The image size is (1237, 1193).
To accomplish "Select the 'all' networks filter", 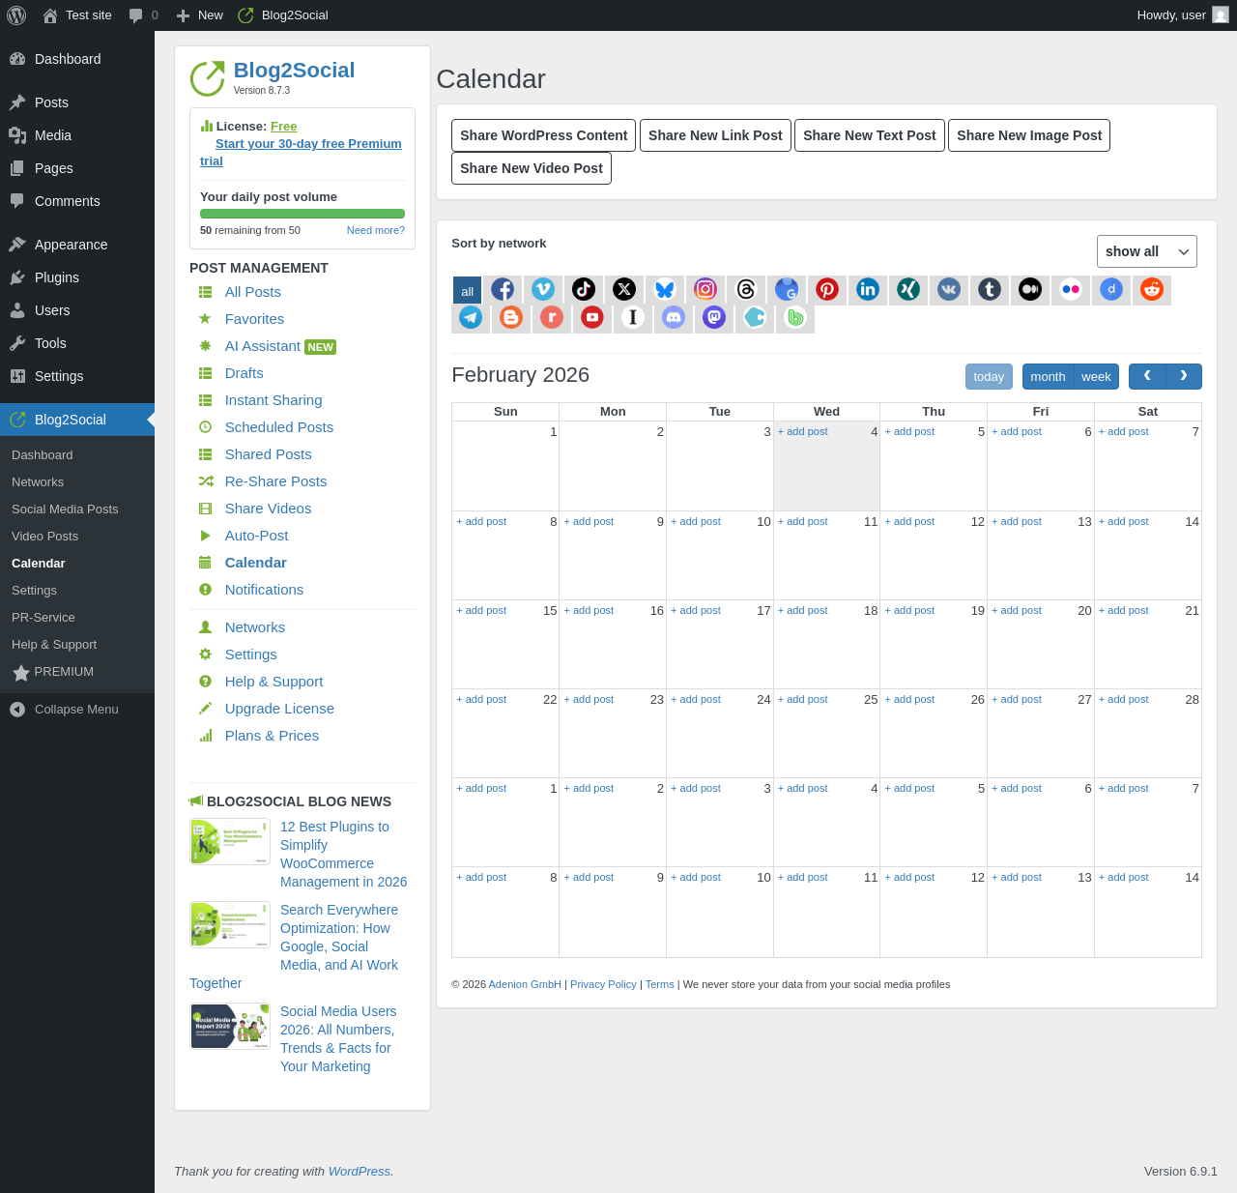I will pos(467,290).
